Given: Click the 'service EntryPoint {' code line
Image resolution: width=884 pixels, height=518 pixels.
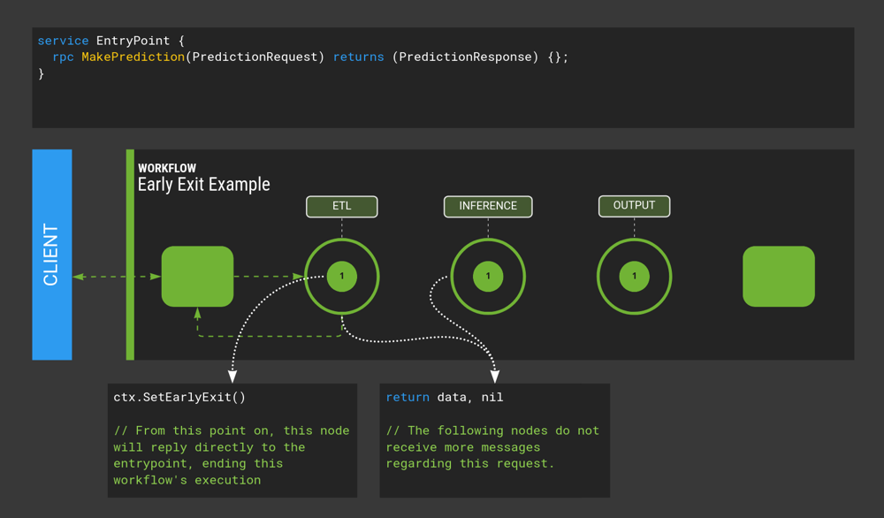Looking at the screenshot, I should (111, 41).
